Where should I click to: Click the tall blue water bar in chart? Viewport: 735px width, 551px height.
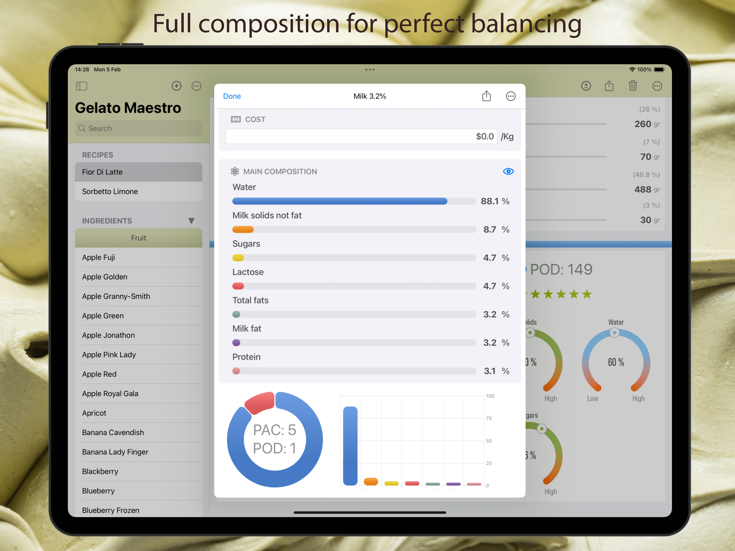[x=350, y=446]
